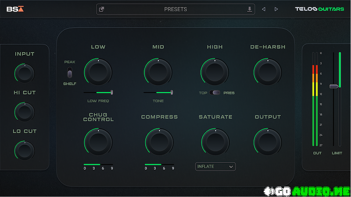Click the INPUT gain knob
351x197 pixels.
(25, 73)
